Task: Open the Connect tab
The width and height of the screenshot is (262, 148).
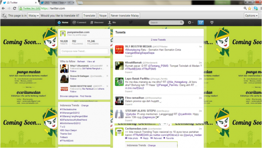Action: pos(79,23)
